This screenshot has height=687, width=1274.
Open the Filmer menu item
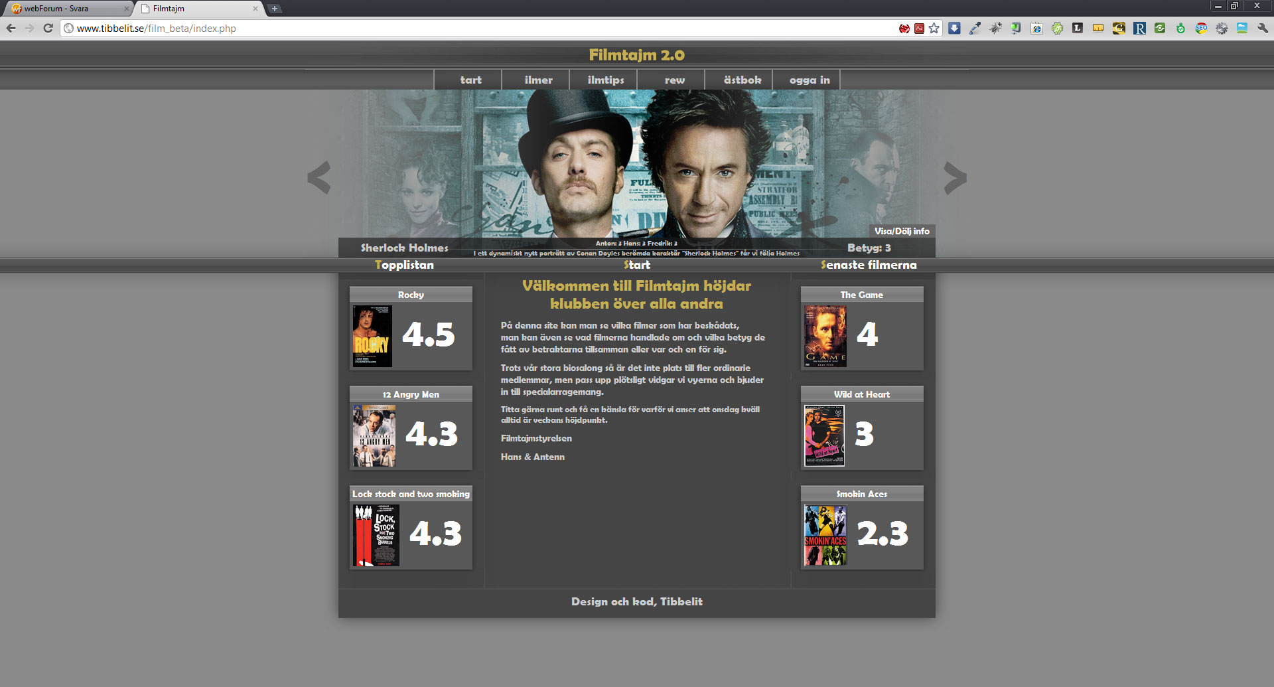point(535,80)
